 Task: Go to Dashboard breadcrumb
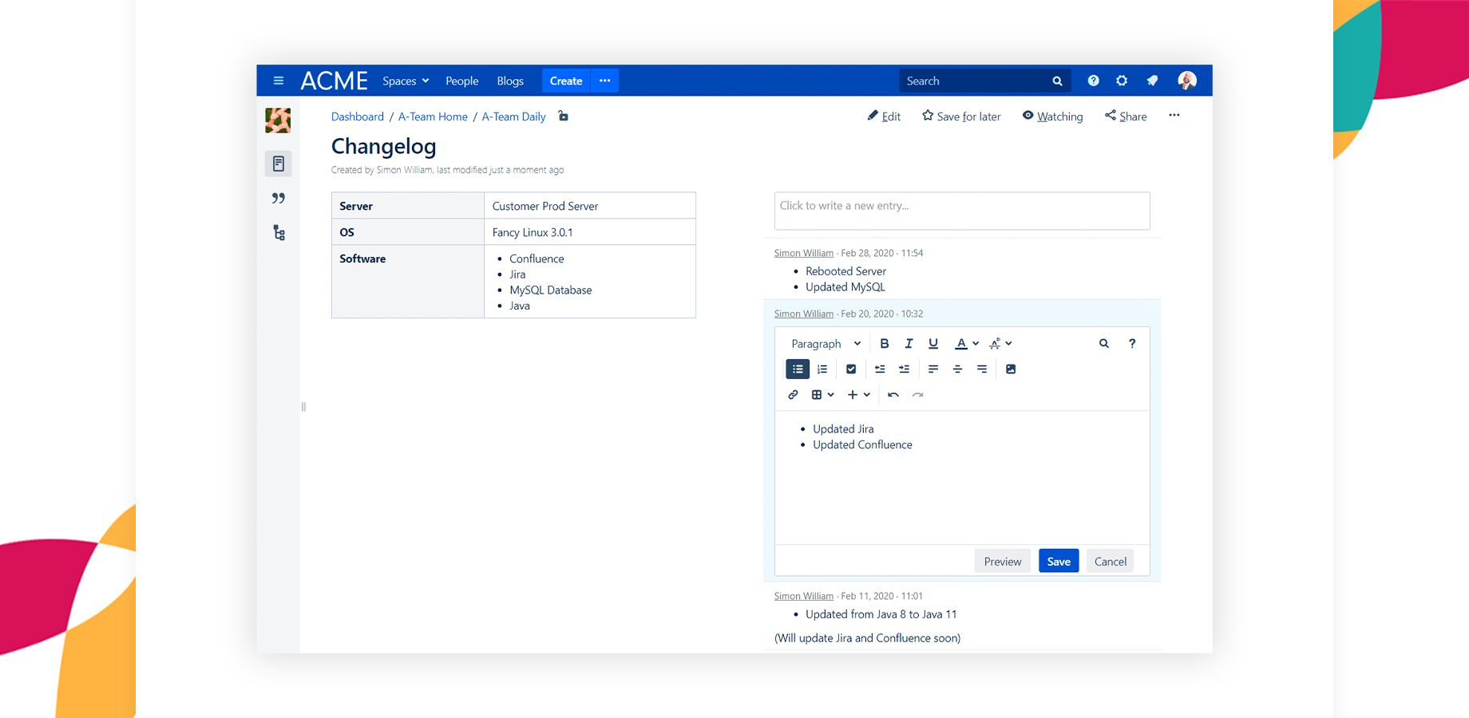click(x=357, y=116)
